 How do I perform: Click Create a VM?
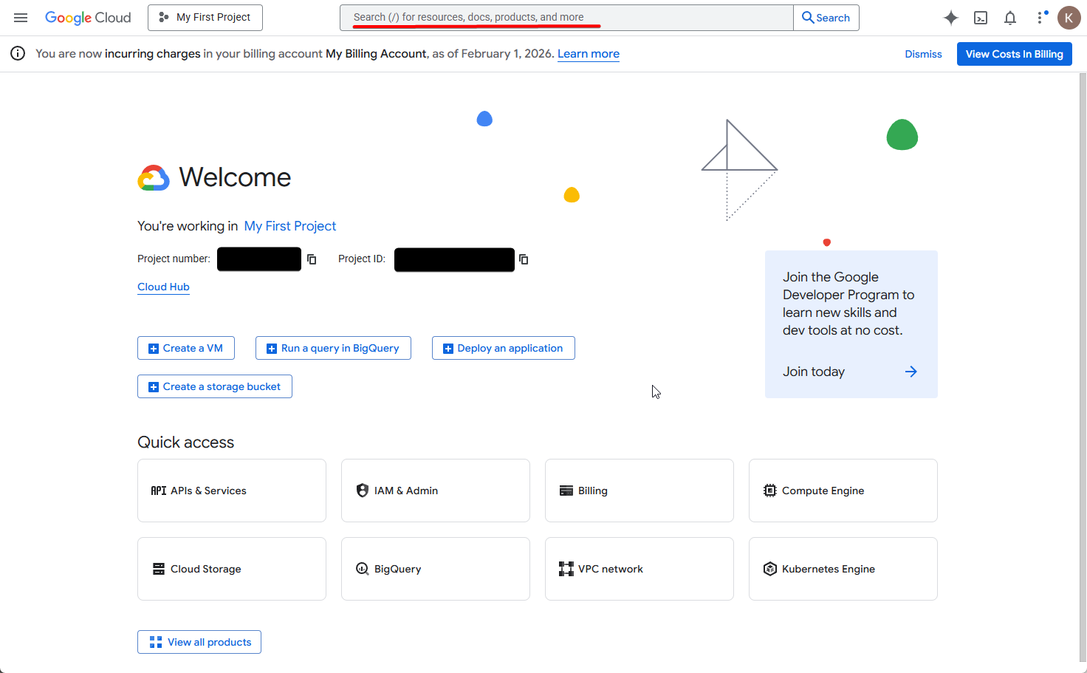point(186,348)
